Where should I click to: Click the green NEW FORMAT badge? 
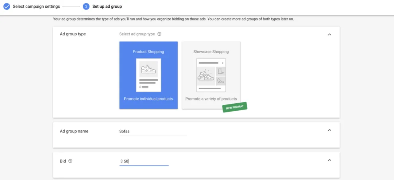pyautogui.click(x=235, y=107)
